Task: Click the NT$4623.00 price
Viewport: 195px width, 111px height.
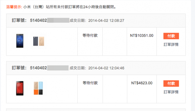Action: coord(142,83)
